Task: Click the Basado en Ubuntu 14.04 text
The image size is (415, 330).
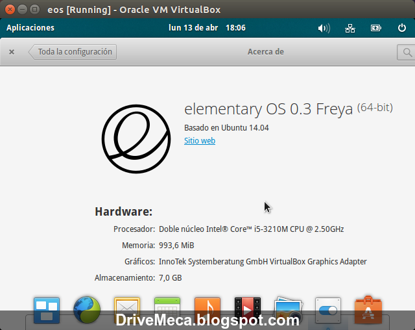Action: click(226, 128)
